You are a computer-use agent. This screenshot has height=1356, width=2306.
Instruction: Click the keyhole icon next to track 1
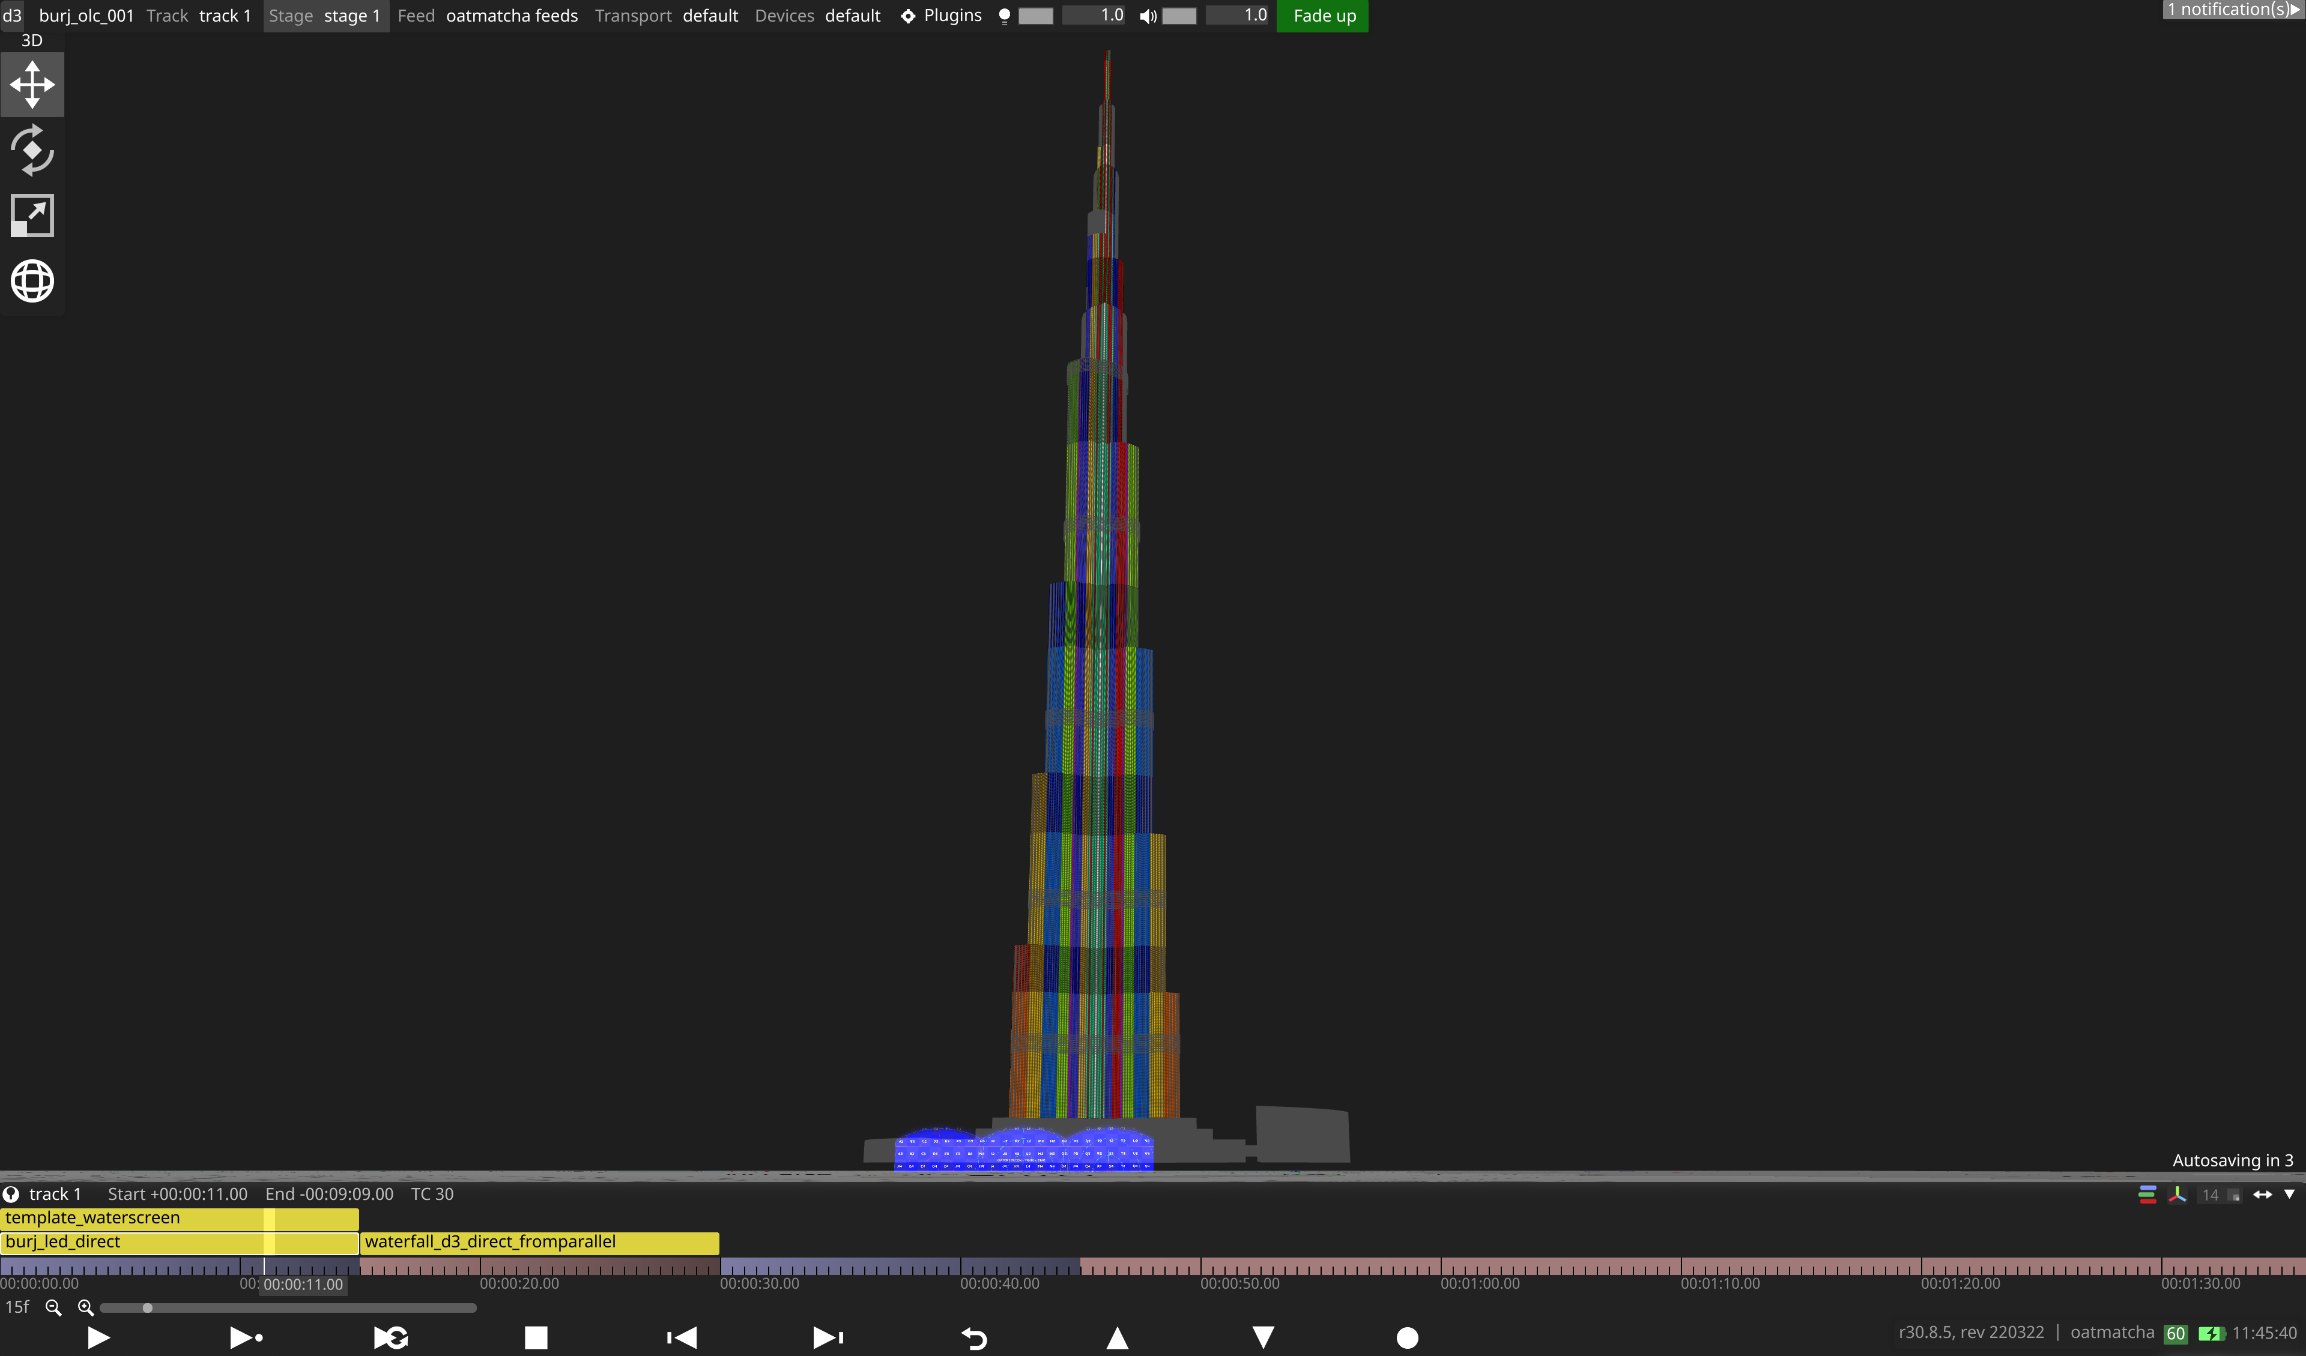pyautogui.click(x=11, y=1194)
